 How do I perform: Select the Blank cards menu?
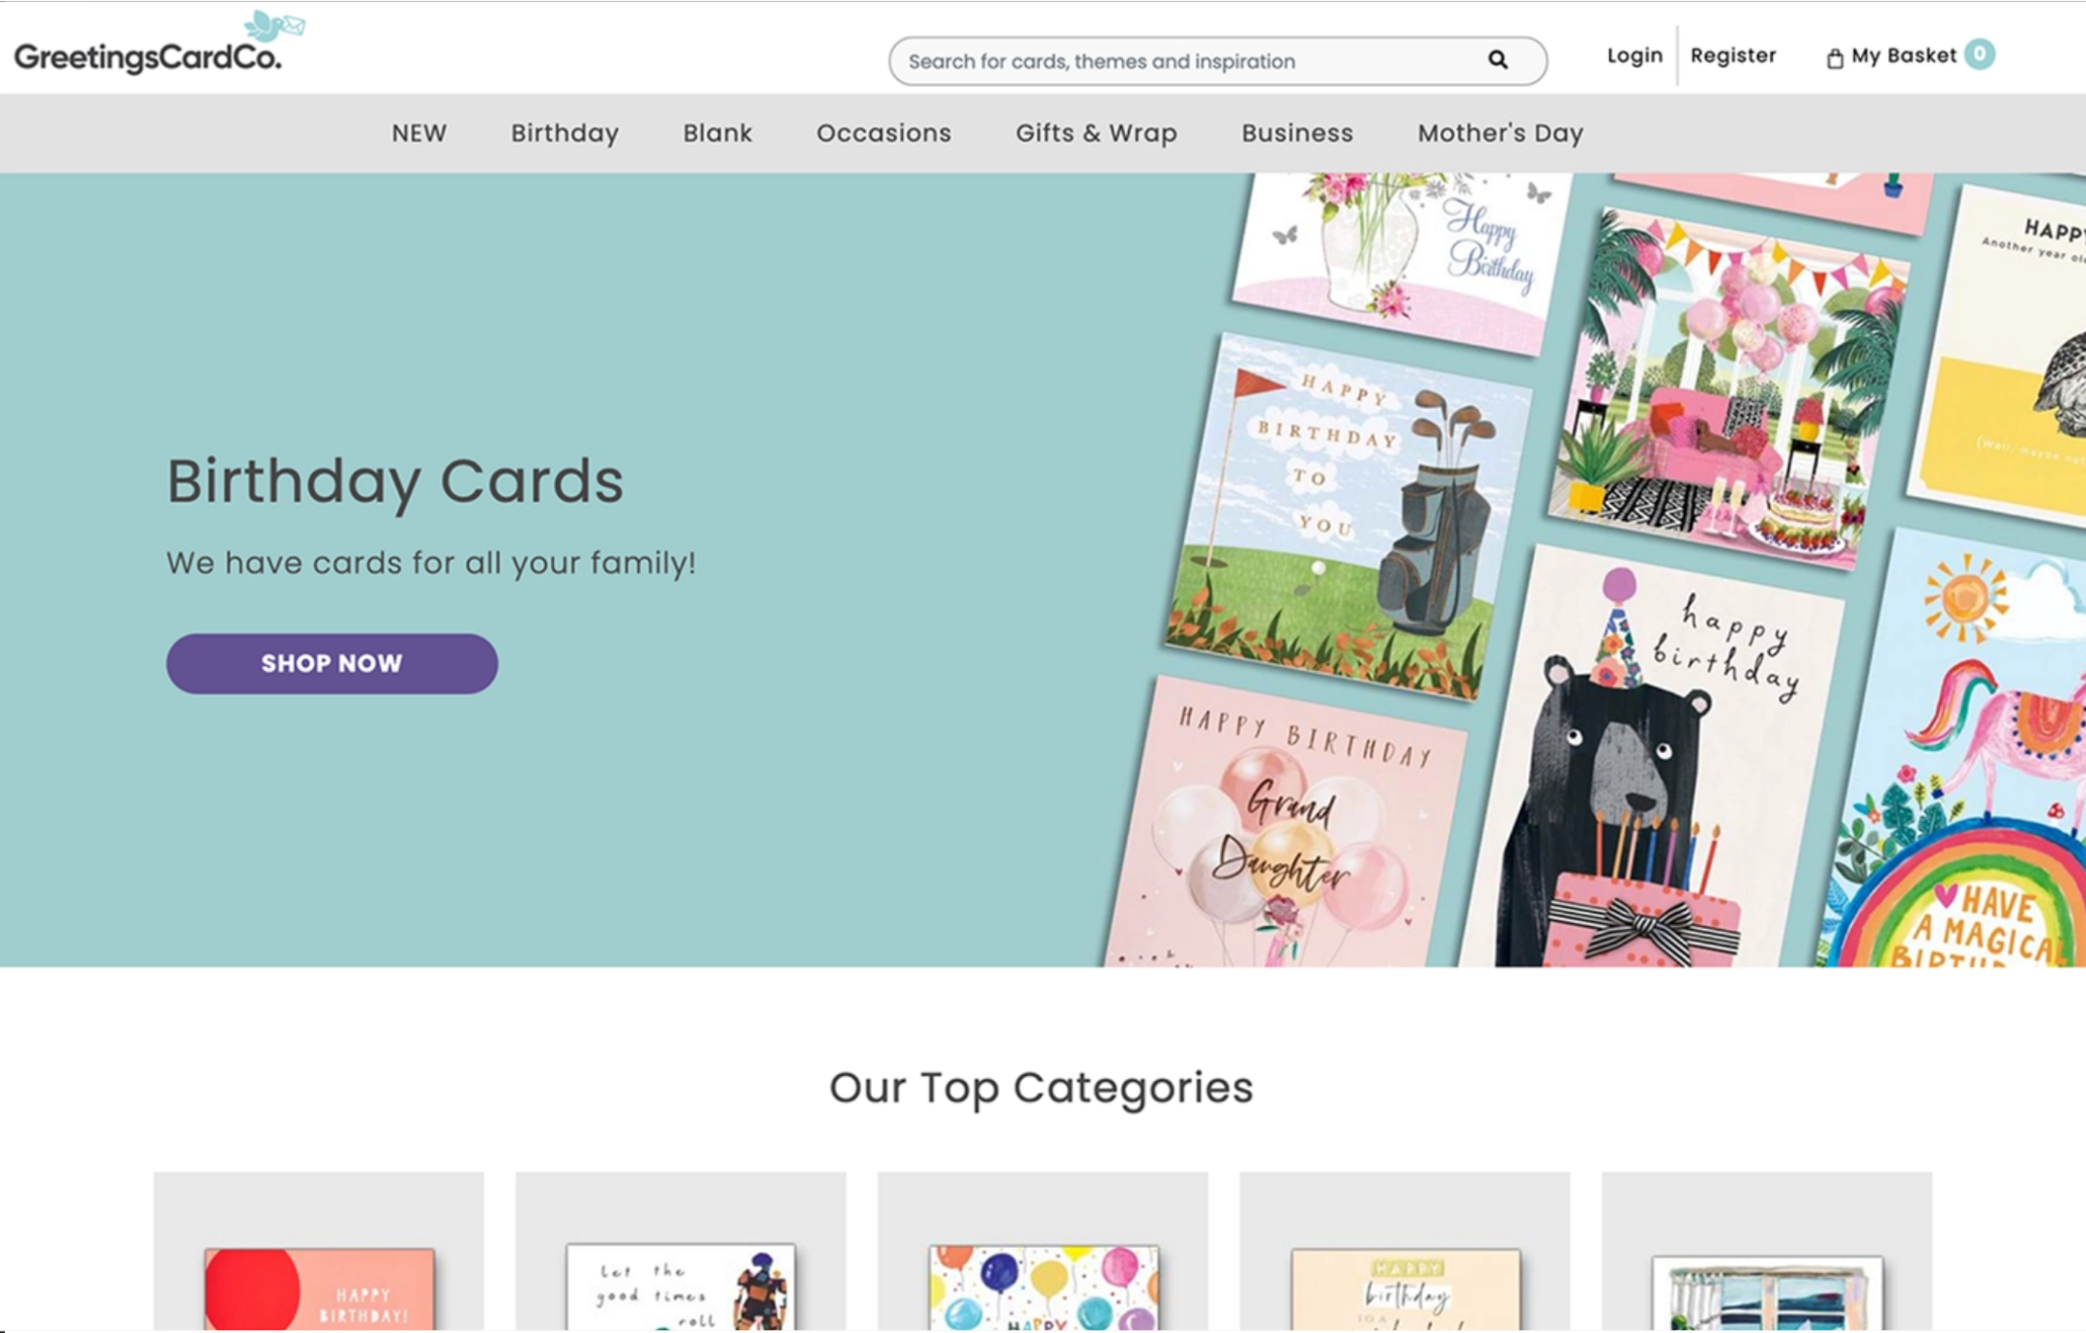(717, 133)
